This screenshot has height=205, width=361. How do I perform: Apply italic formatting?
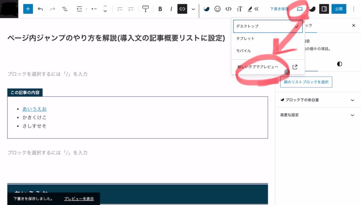point(171,9)
